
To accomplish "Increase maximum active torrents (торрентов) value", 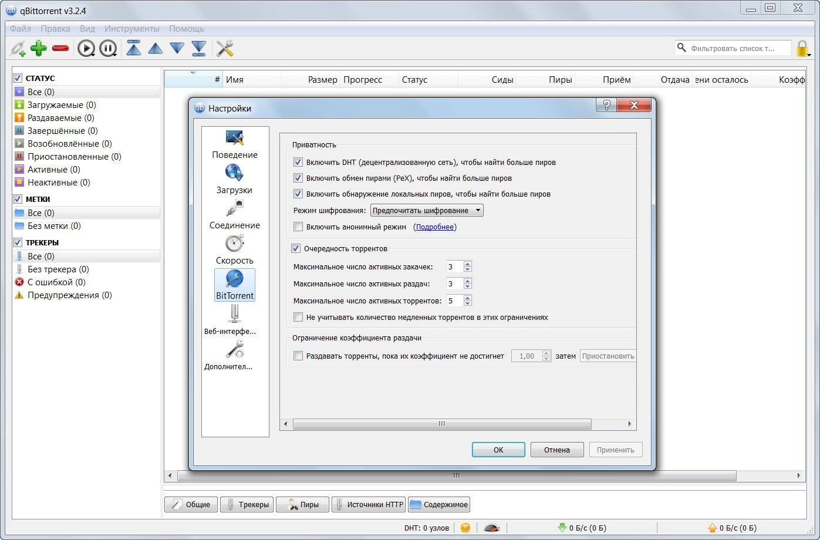I will [x=467, y=298].
